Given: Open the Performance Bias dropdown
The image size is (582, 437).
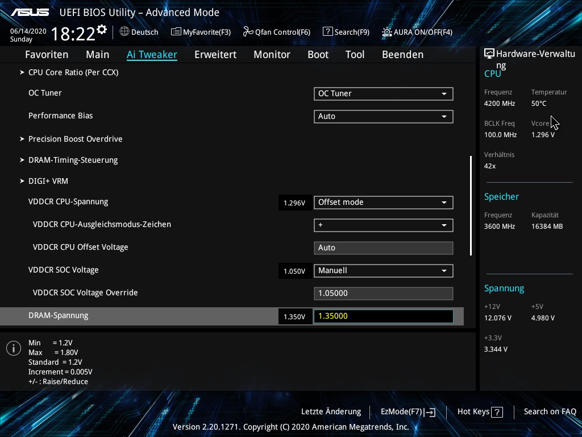Looking at the screenshot, I should tap(384, 116).
